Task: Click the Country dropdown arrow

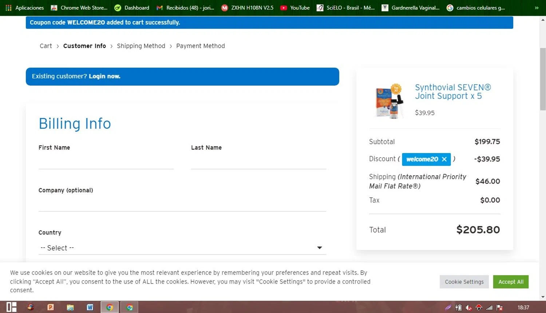Action: [320, 248]
